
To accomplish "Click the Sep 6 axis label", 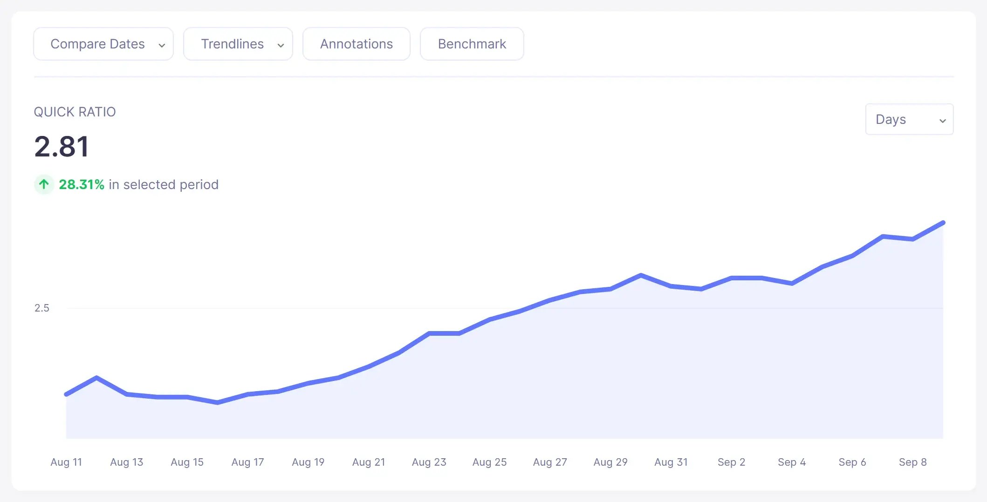I will [x=852, y=462].
